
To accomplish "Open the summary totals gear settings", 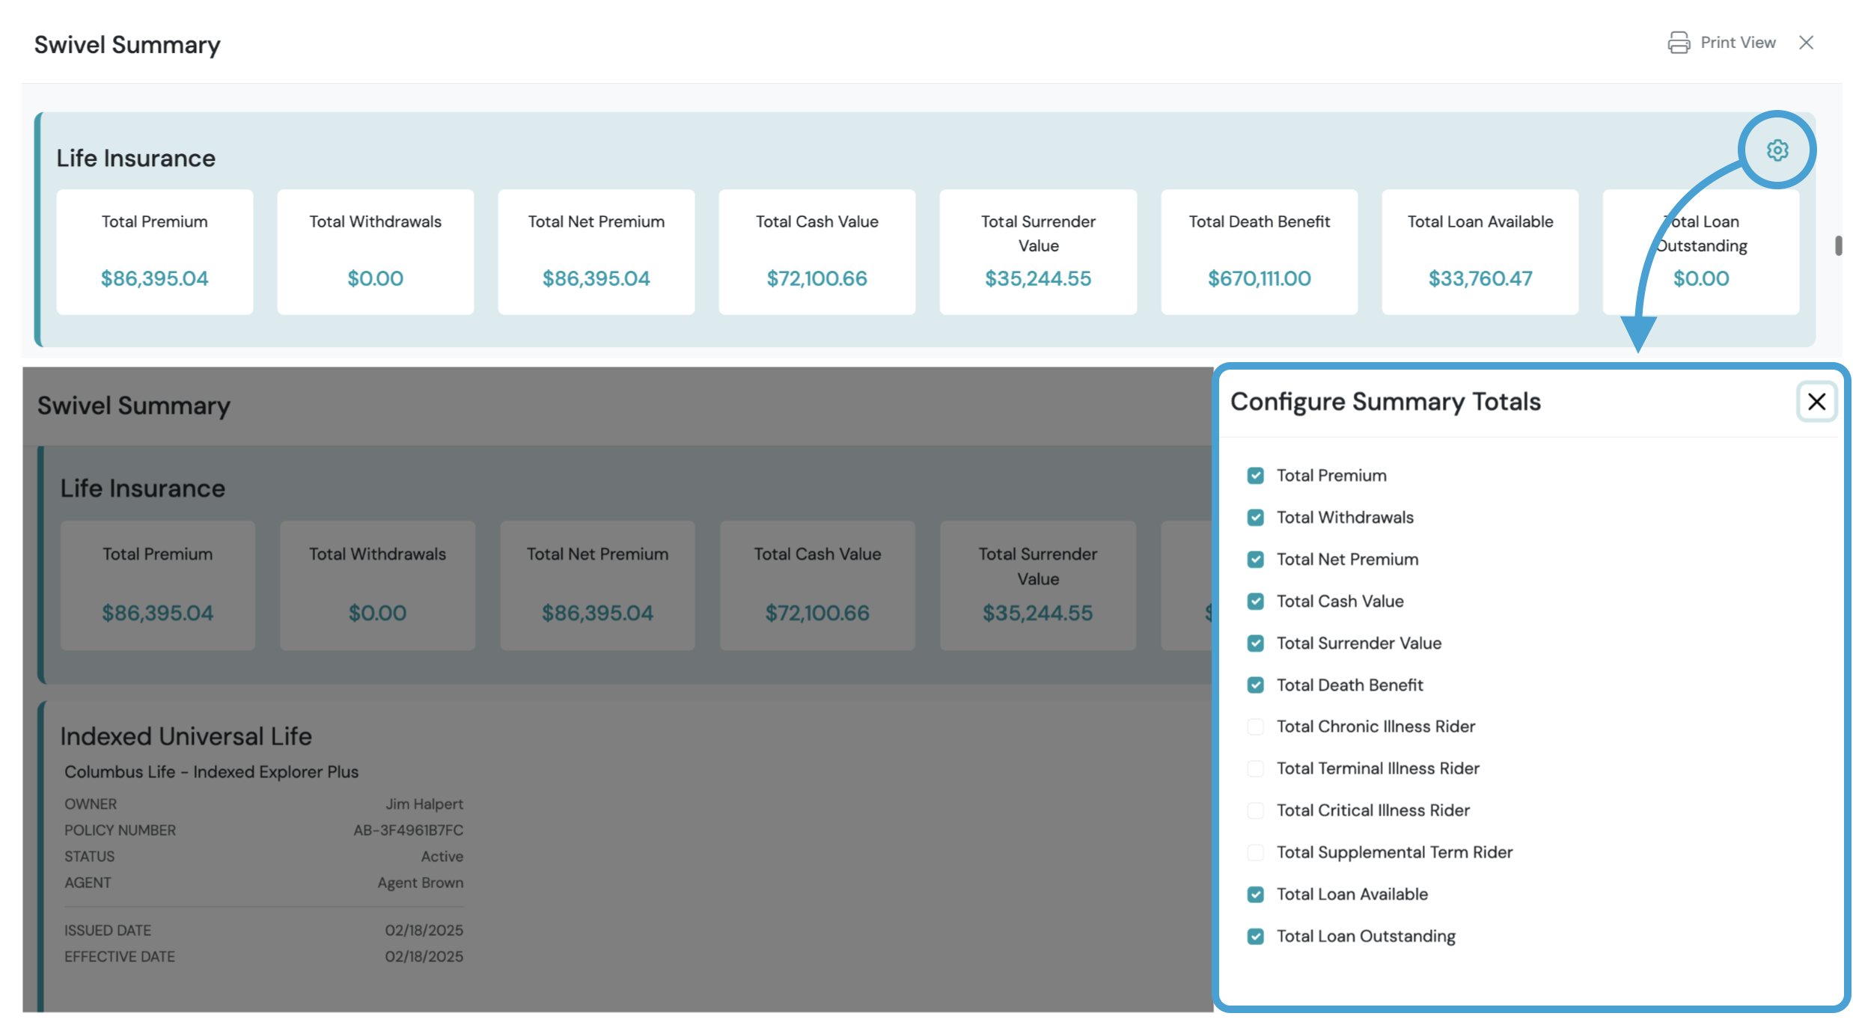I will [1777, 150].
